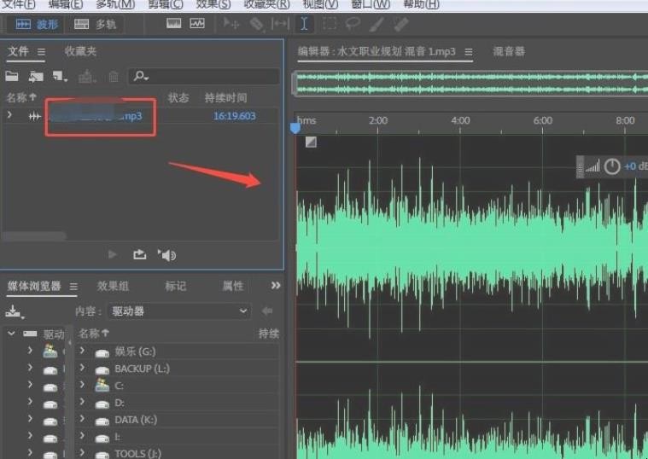The height and width of the screenshot is (459, 648).
Task: Collapse the 驱动 tree node
Action: 11,333
